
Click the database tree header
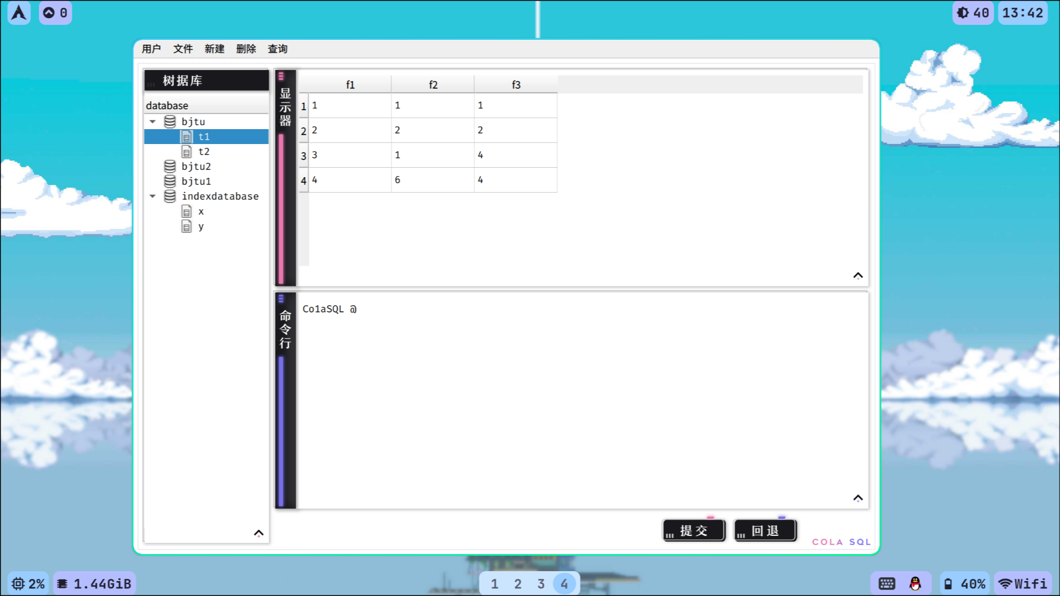pyautogui.click(x=206, y=105)
